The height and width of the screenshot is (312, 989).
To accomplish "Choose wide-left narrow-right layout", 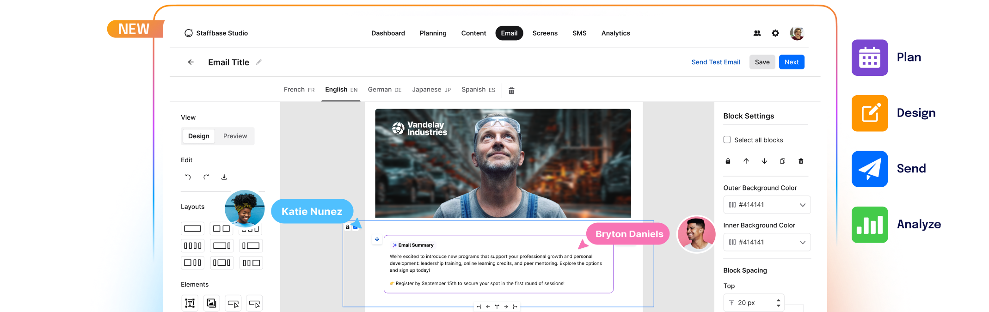I will tap(221, 246).
